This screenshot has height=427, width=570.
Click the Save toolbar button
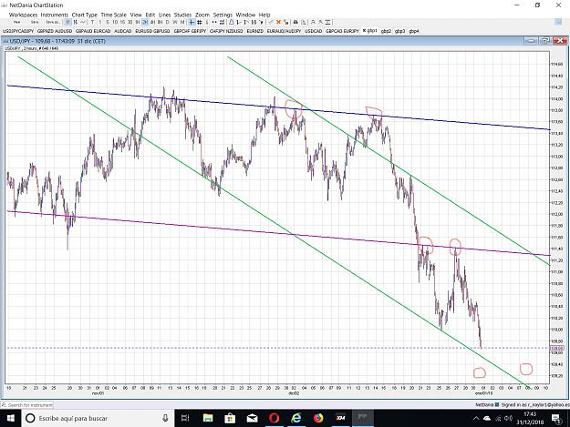[x=35, y=22]
